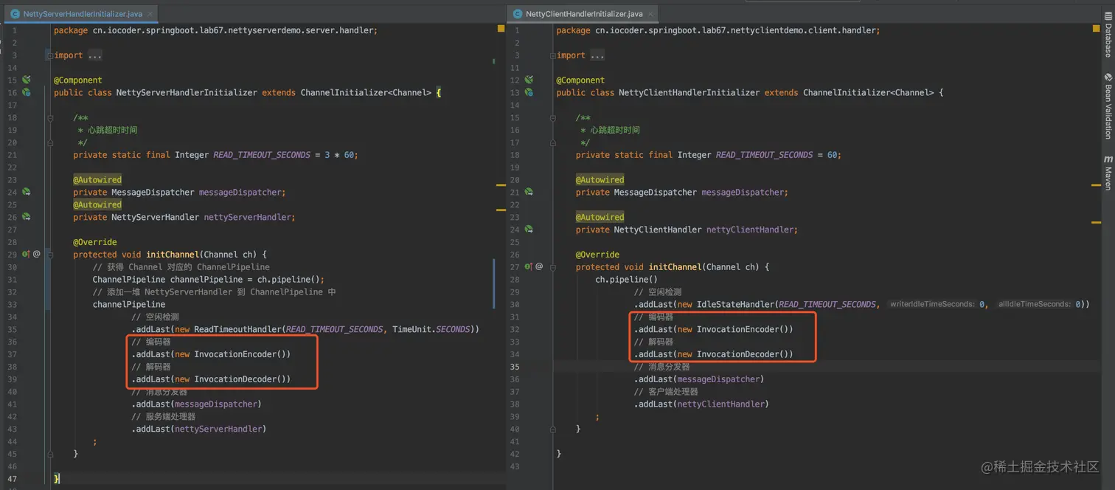Click 'TimeUnit.SECONDS' in server file
1115x490 pixels.
pos(432,329)
